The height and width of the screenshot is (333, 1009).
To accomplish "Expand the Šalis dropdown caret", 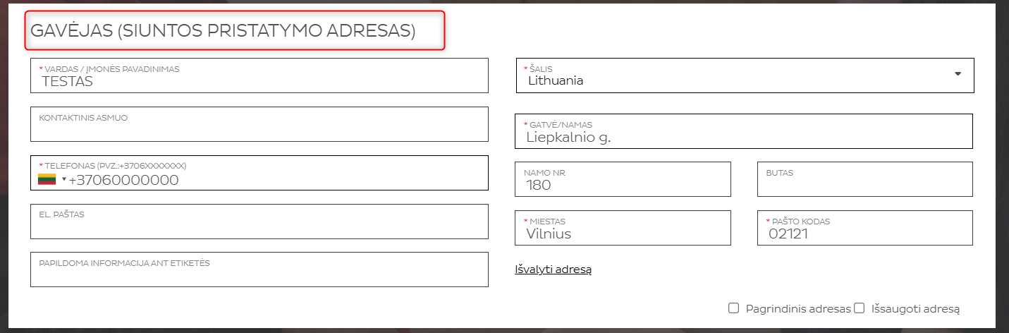I will (x=958, y=74).
